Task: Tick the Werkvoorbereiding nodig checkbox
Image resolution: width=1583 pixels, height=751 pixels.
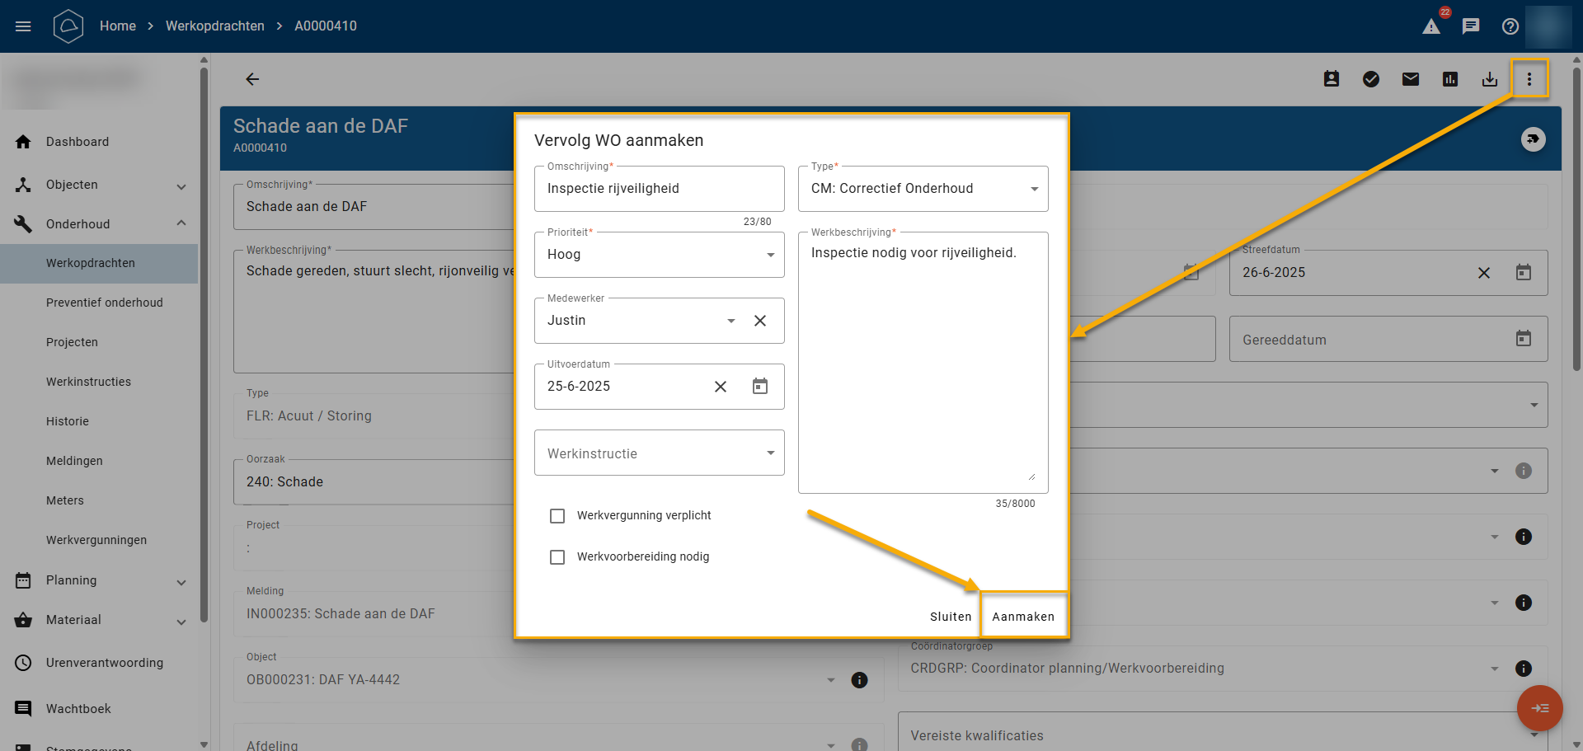Action: (x=557, y=557)
